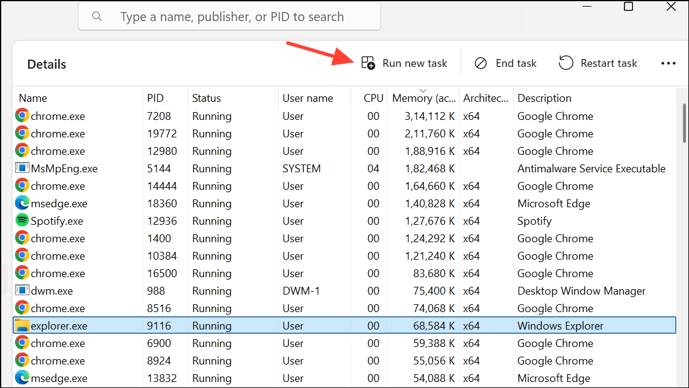
Task: Click the search magnifier icon
Action: 97,16
